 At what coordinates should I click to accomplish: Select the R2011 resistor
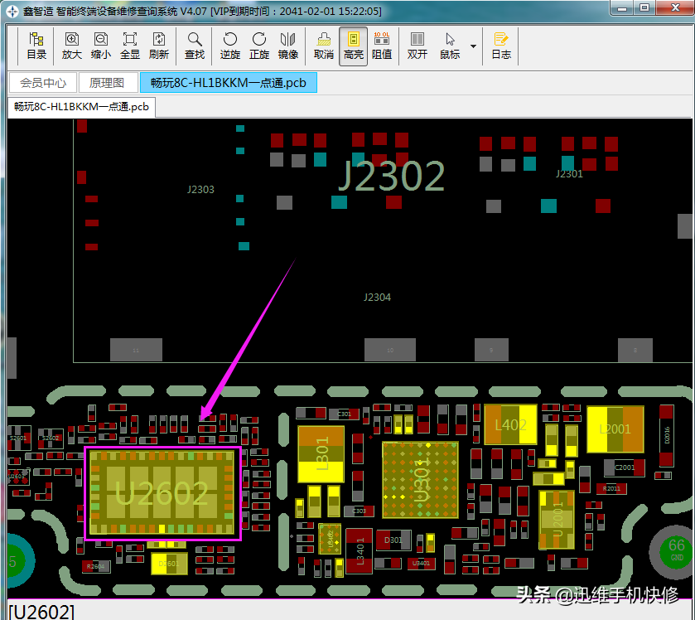[x=611, y=488]
